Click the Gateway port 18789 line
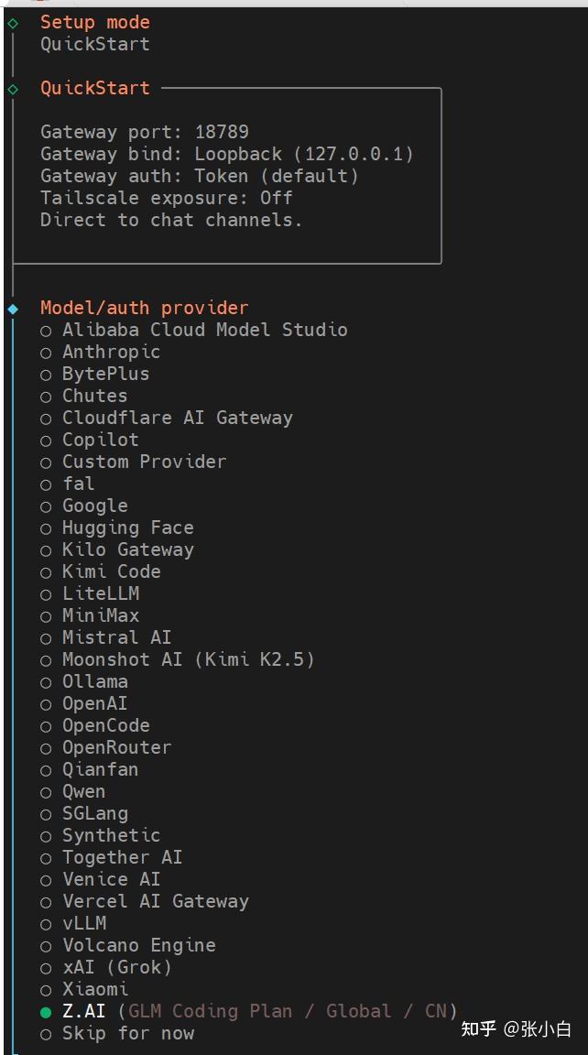This screenshot has height=1055, width=588. (145, 132)
